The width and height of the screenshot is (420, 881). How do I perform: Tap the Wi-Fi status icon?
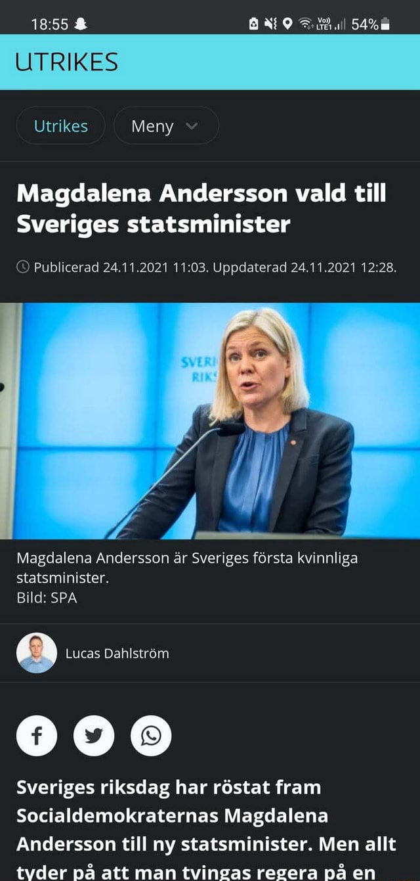tap(306, 24)
